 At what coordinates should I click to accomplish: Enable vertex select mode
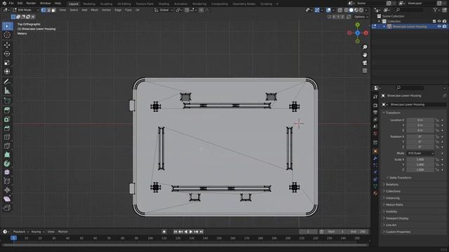tap(43, 10)
